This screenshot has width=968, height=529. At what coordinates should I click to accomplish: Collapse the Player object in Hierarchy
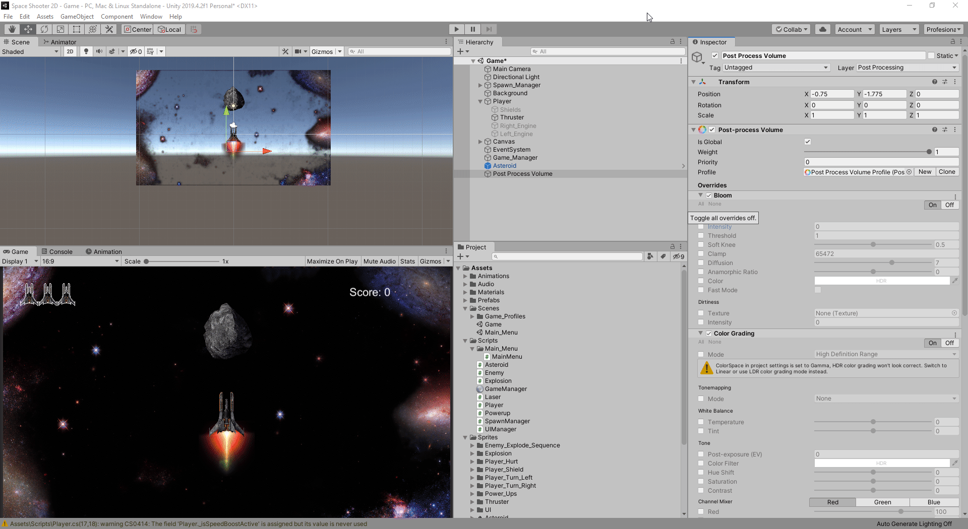point(480,101)
